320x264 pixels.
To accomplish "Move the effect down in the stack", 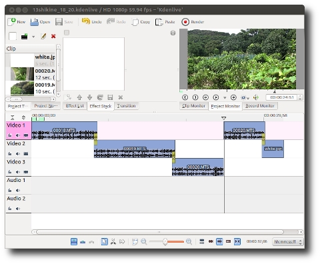I will (89, 97).
